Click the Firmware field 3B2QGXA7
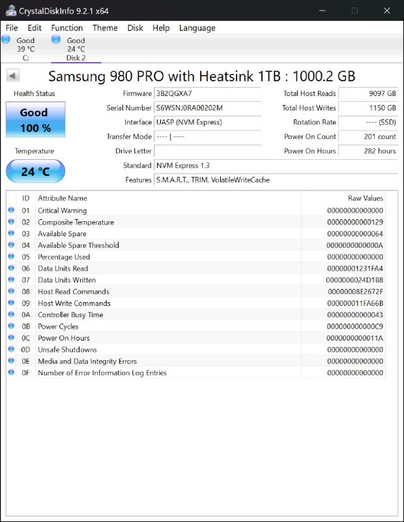404x522 pixels. click(207, 93)
